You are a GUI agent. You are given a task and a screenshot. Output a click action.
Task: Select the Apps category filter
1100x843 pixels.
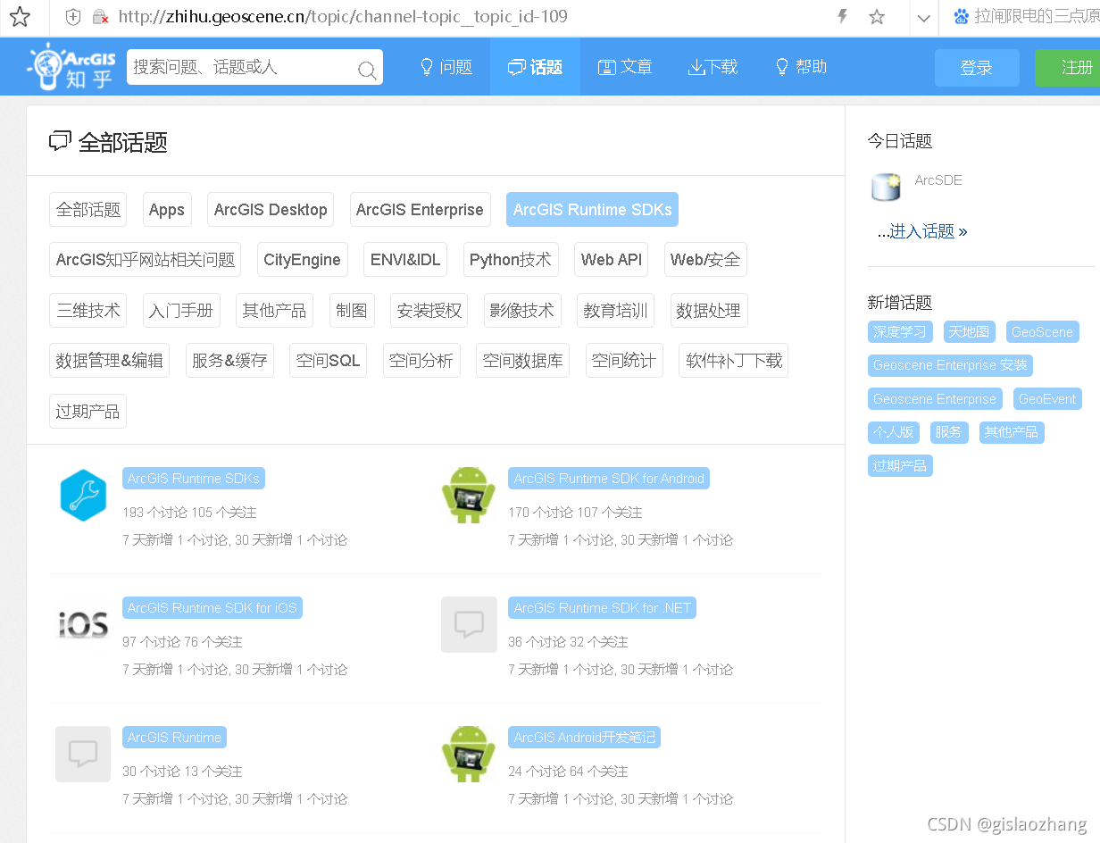[x=167, y=210]
